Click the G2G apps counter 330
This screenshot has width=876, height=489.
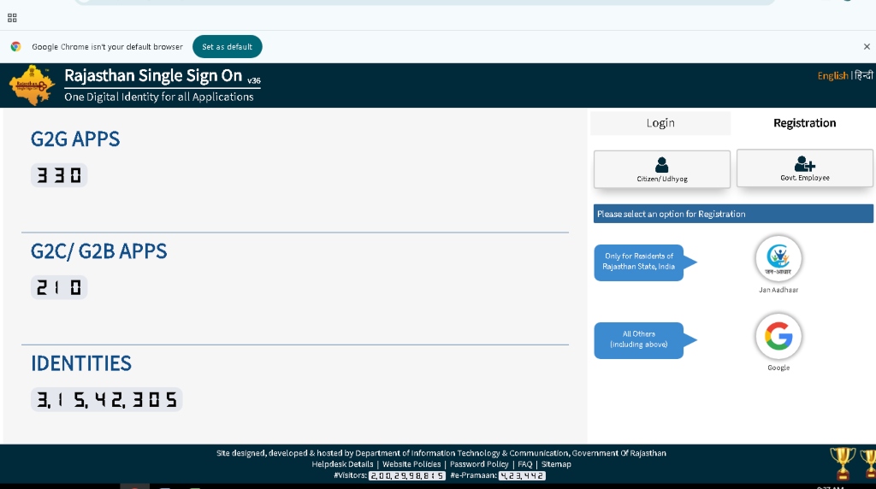coord(59,175)
